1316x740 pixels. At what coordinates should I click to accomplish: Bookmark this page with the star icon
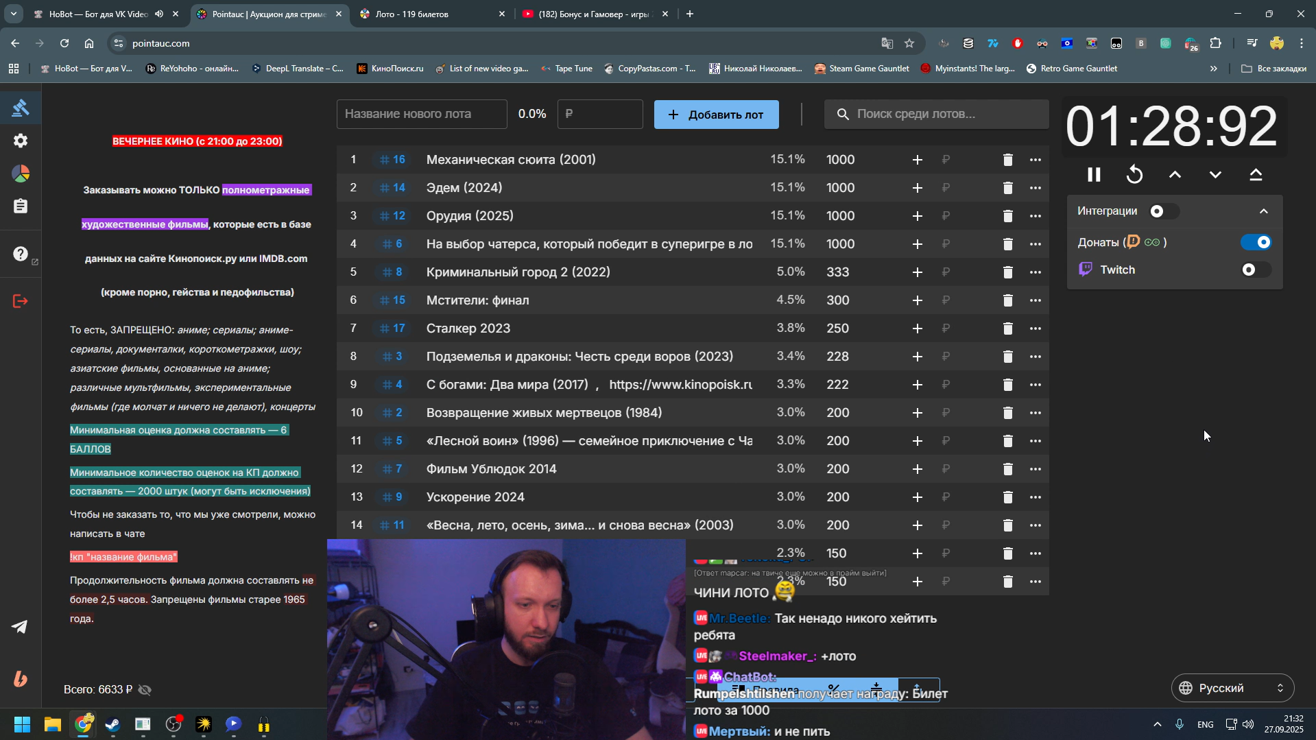click(x=909, y=43)
